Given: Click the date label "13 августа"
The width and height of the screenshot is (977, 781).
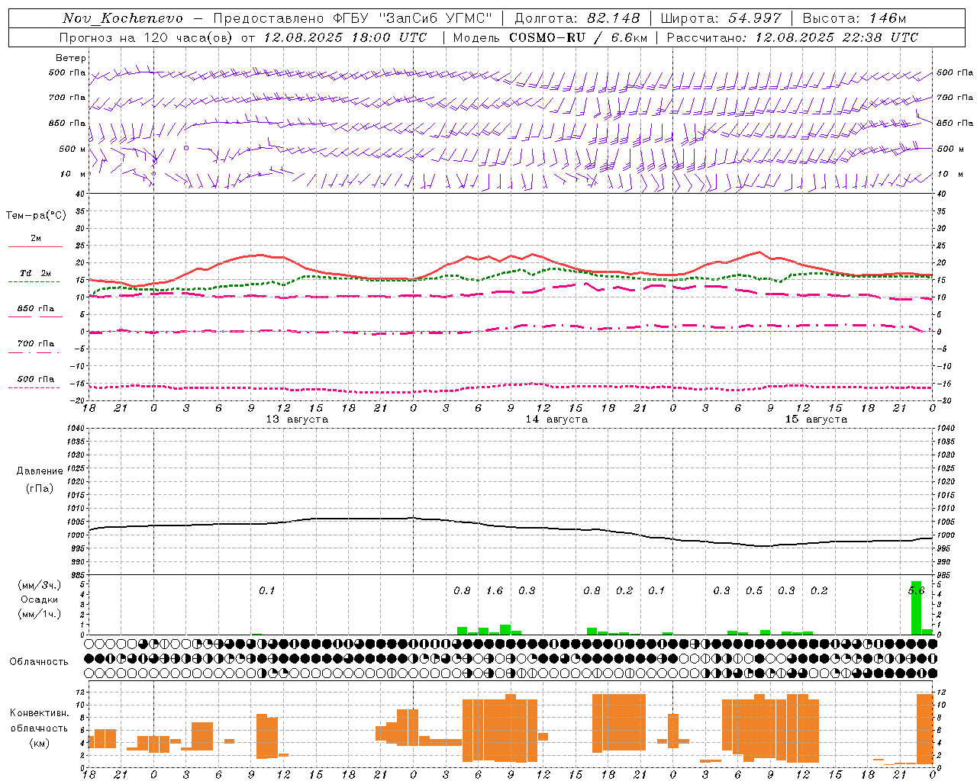Looking at the screenshot, I should [x=297, y=419].
